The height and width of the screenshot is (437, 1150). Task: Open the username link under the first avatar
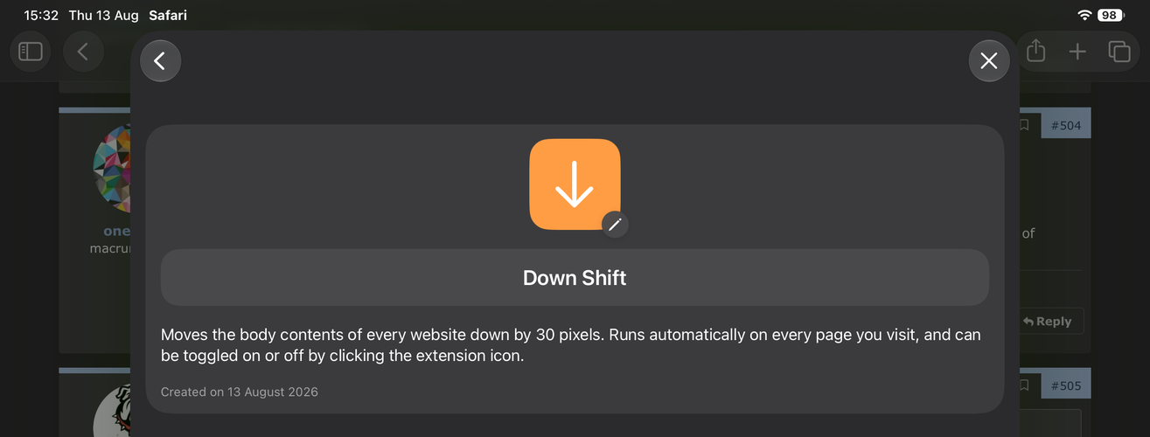click(116, 232)
